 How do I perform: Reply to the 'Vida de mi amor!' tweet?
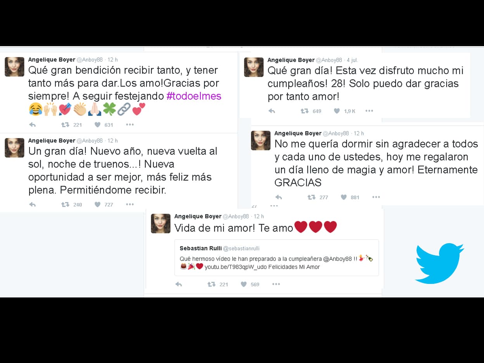179,284
